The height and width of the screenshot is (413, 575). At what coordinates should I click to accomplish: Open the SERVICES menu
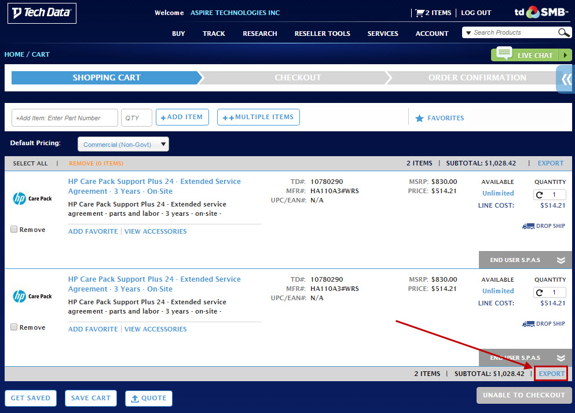click(383, 34)
